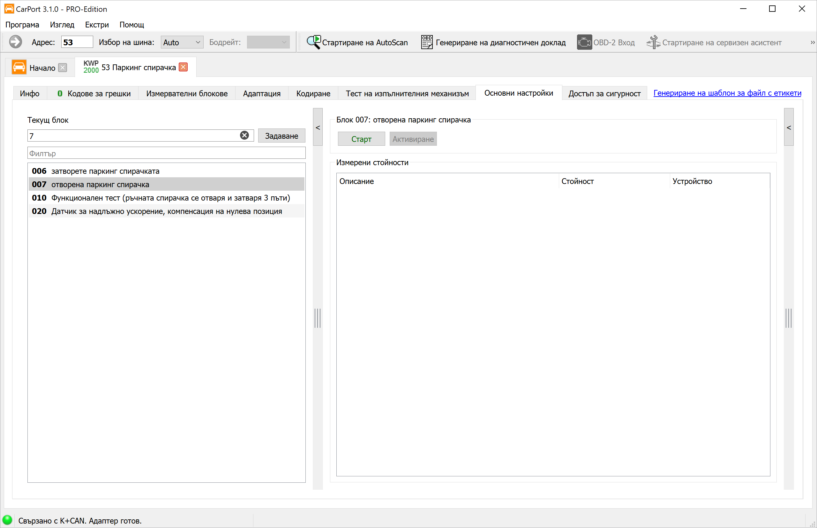This screenshot has width=817, height=528.
Task: Click the Задаване button
Action: (281, 136)
